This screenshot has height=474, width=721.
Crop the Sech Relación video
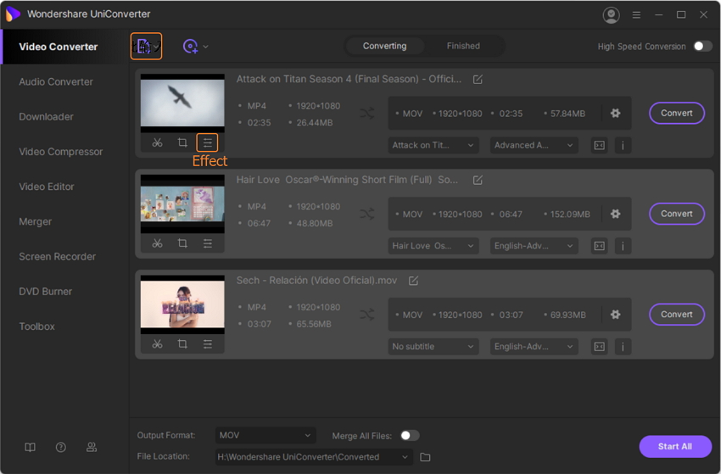(x=182, y=344)
